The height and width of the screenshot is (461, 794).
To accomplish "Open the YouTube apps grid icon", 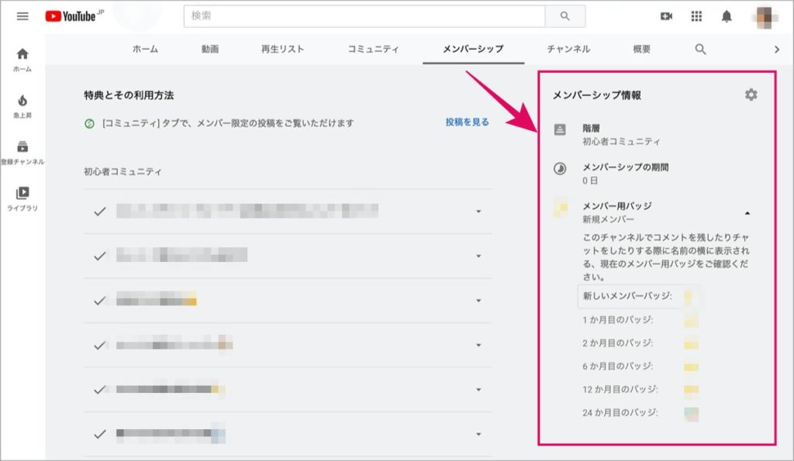I will (697, 16).
